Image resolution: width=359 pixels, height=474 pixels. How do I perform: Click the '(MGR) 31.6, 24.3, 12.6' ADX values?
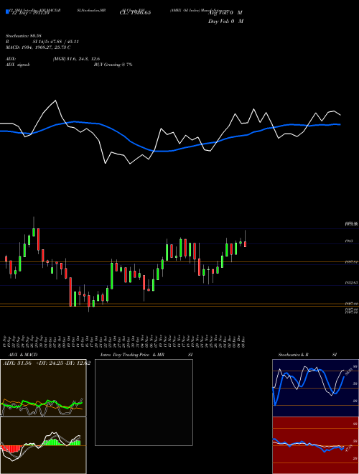pos(76,59)
